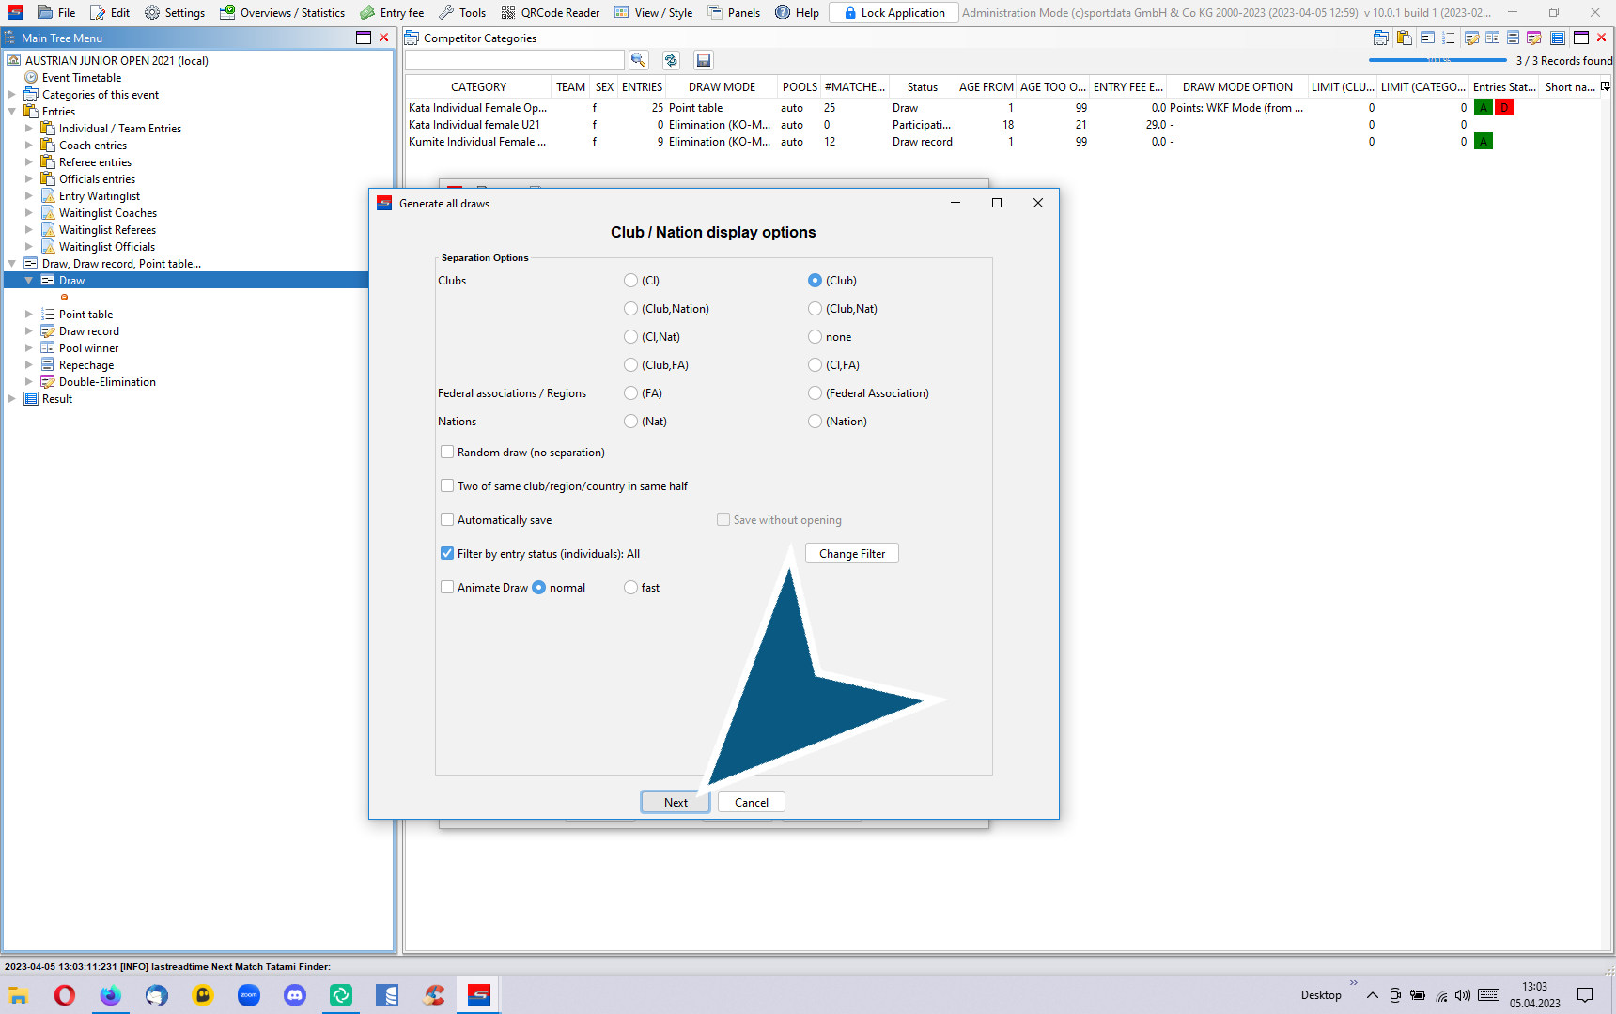
Task: Select the (Federal Association) radio button
Action: 815,393
